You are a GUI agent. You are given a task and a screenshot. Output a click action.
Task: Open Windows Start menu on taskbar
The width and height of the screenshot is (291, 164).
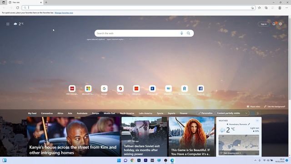pyautogui.click(x=119, y=160)
